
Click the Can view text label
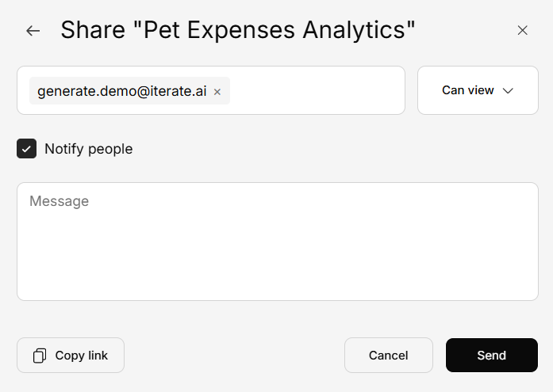(x=467, y=90)
